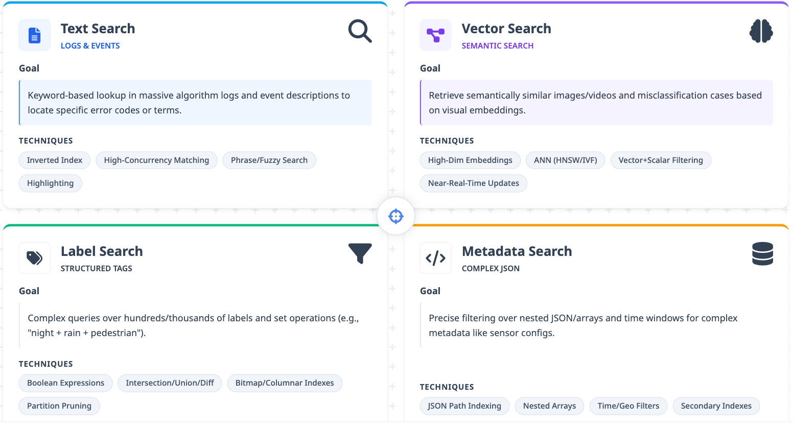Click the brain icon on Vector Search card
793x426 pixels.
point(761,31)
